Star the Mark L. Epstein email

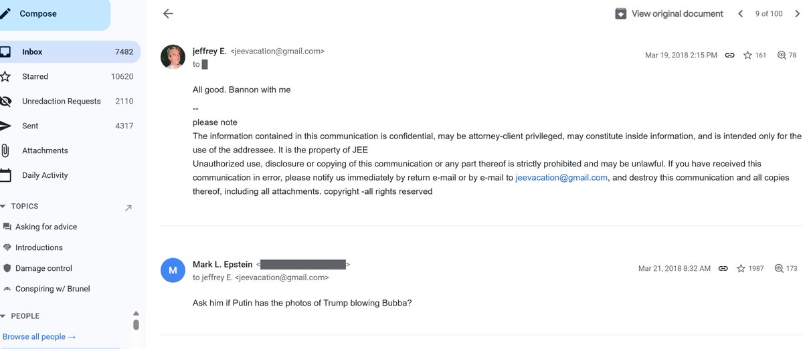tap(741, 268)
